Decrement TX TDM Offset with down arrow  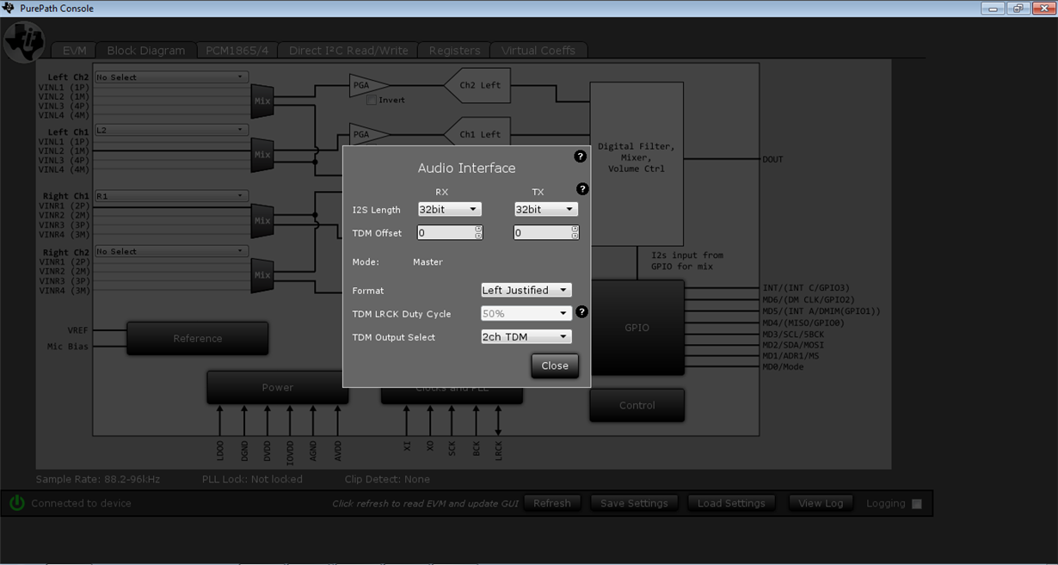(x=575, y=236)
